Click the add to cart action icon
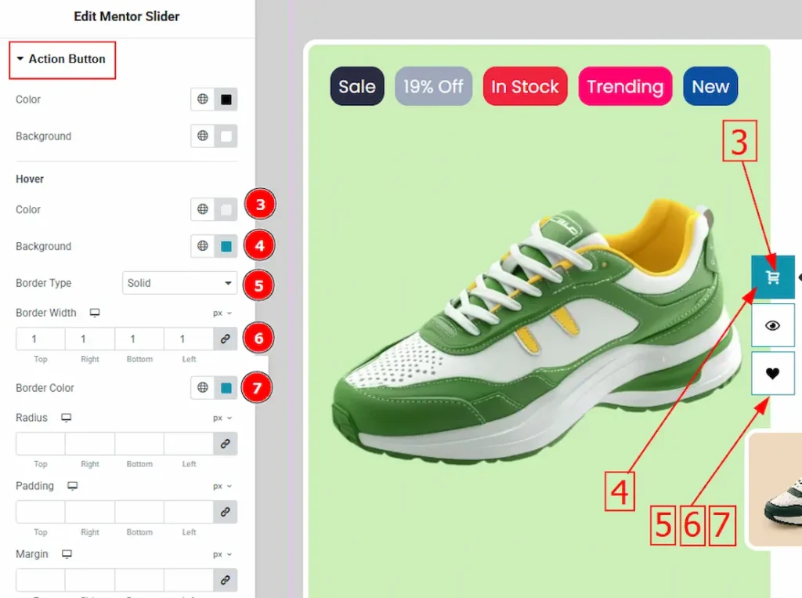The width and height of the screenshot is (802, 598). click(773, 277)
